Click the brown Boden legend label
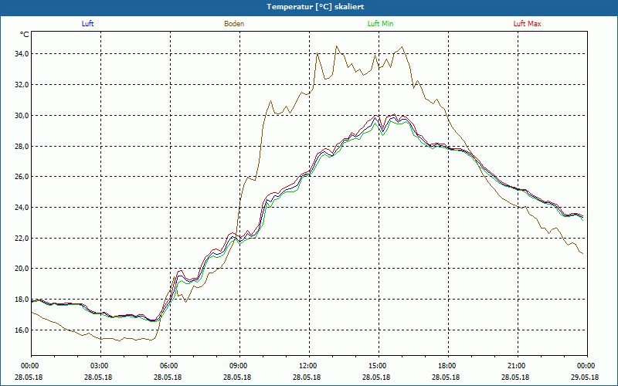Screen dimensions: 618x386 234,24
